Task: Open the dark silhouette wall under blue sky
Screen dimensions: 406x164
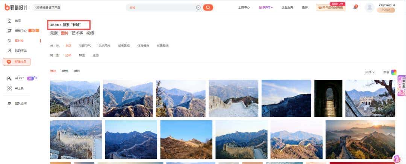Action: 286,98
